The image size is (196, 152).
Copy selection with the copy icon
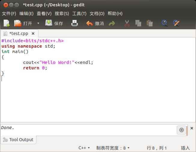138,23
